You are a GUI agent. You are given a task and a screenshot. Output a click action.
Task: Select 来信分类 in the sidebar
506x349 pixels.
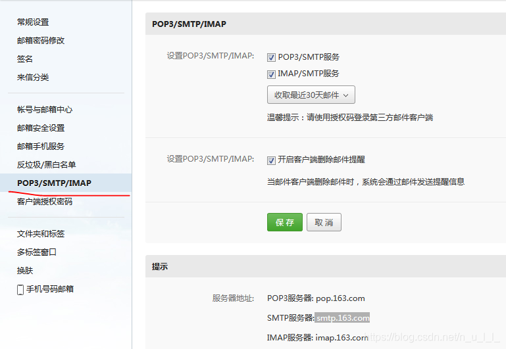click(x=33, y=78)
